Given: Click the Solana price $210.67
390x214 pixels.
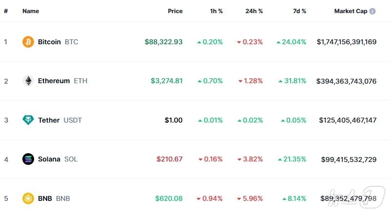Looking at the screenshot, I should 169,159.
